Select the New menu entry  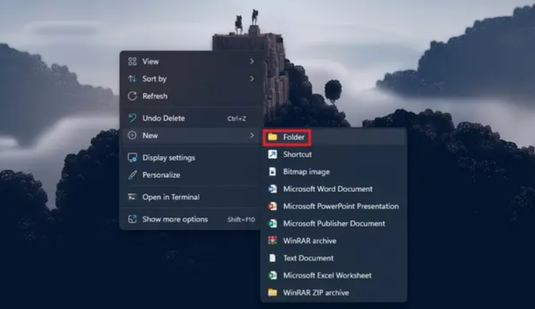191,135
